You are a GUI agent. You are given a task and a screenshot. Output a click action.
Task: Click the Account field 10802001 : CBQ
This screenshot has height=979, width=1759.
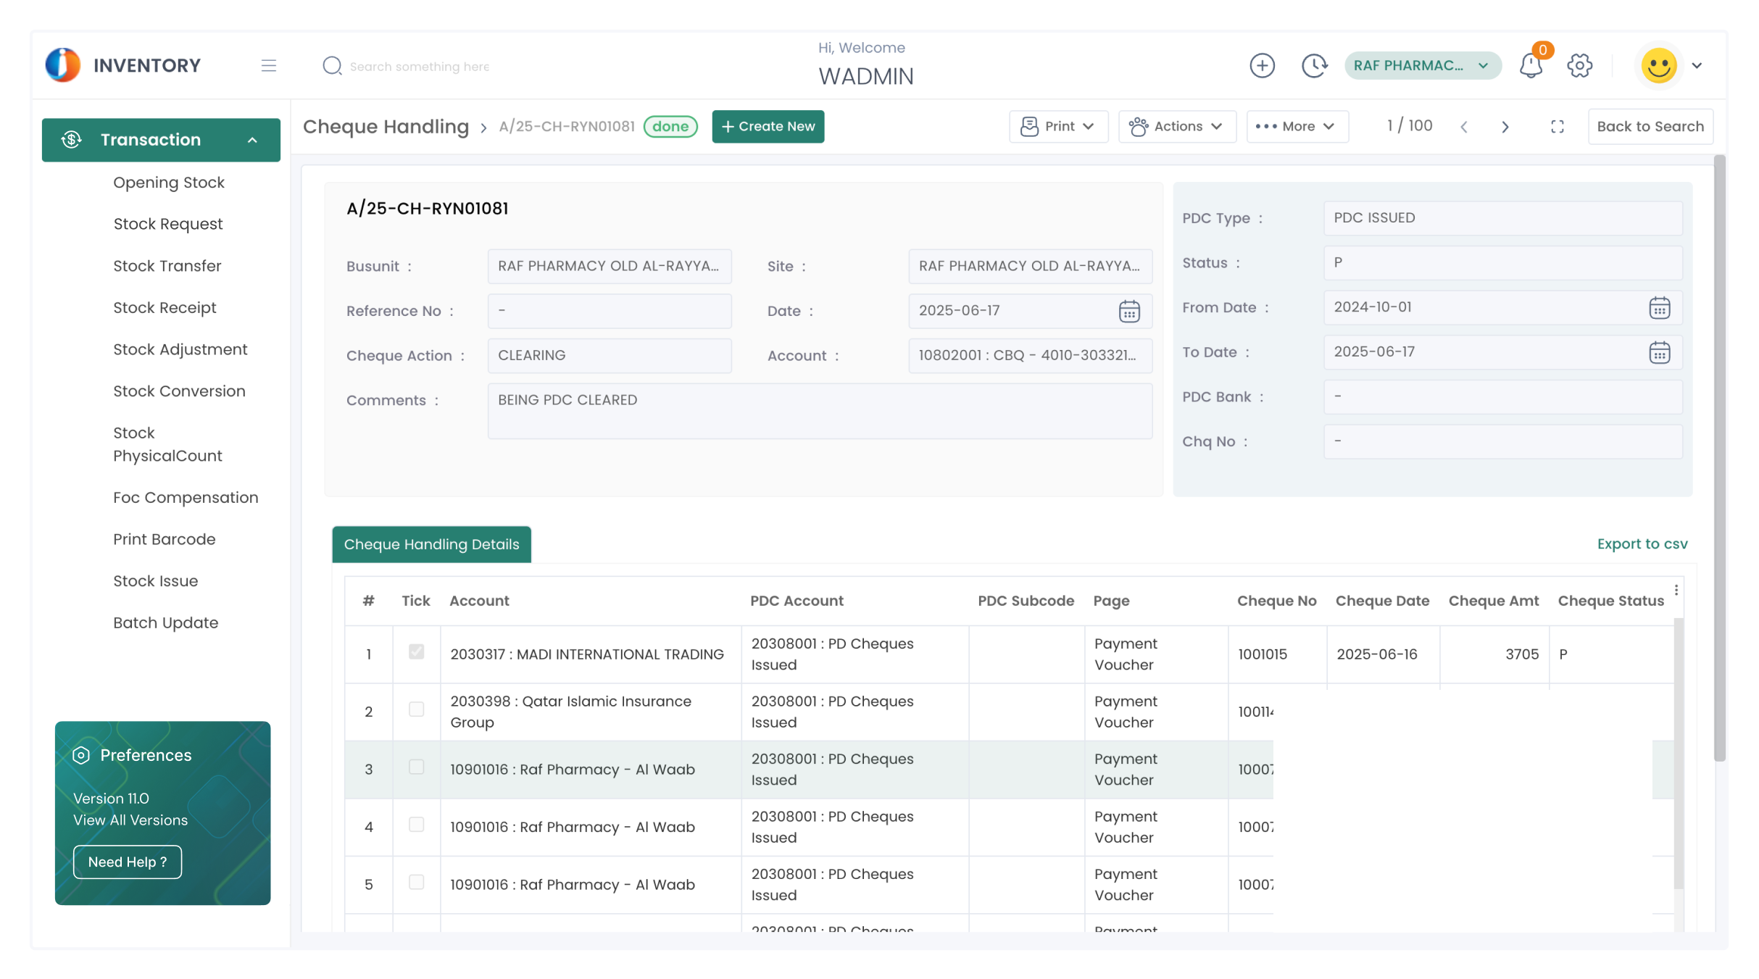click(1030, 356)
